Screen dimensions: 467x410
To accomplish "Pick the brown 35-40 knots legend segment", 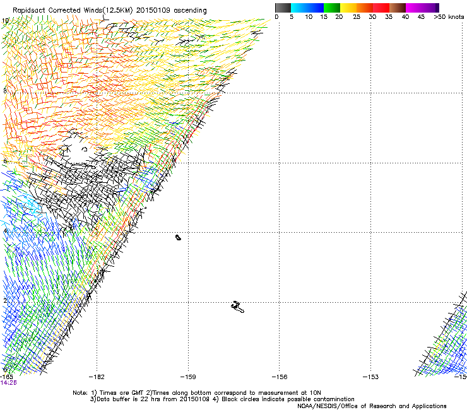I will (398, 8).
